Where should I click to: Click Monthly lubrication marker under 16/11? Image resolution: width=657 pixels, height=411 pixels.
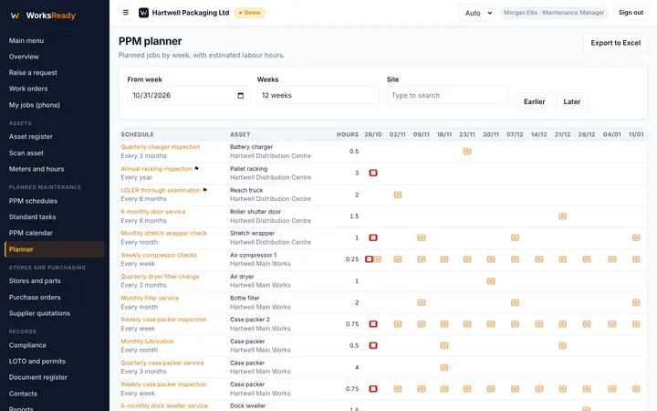pyautogui.click(x=444, y=345)
